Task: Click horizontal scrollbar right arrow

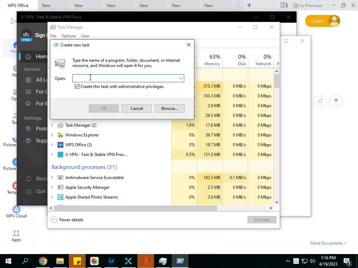Action: [x=271, y=208]
